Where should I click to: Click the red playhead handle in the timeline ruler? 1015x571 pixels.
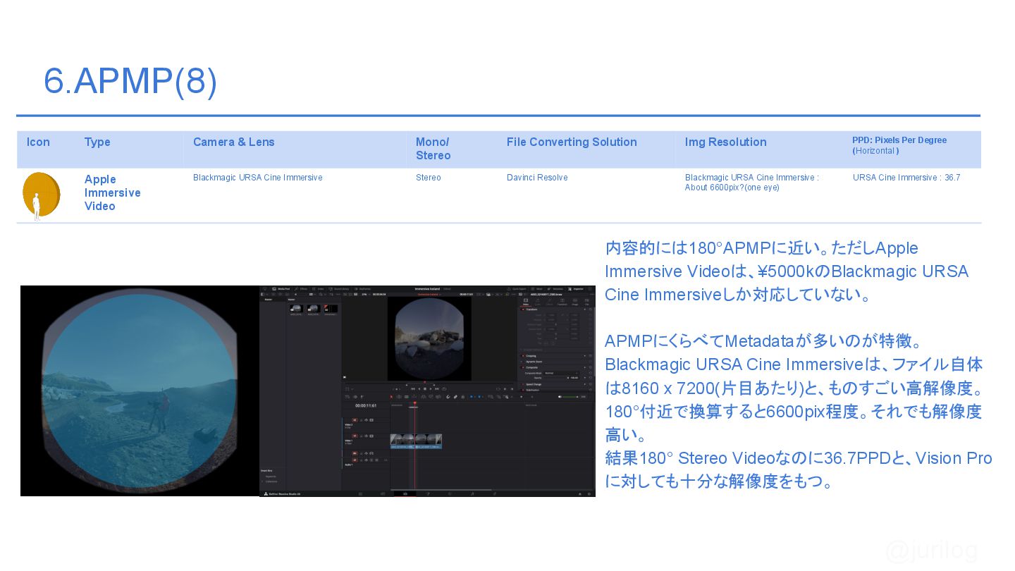click(414, 403)
